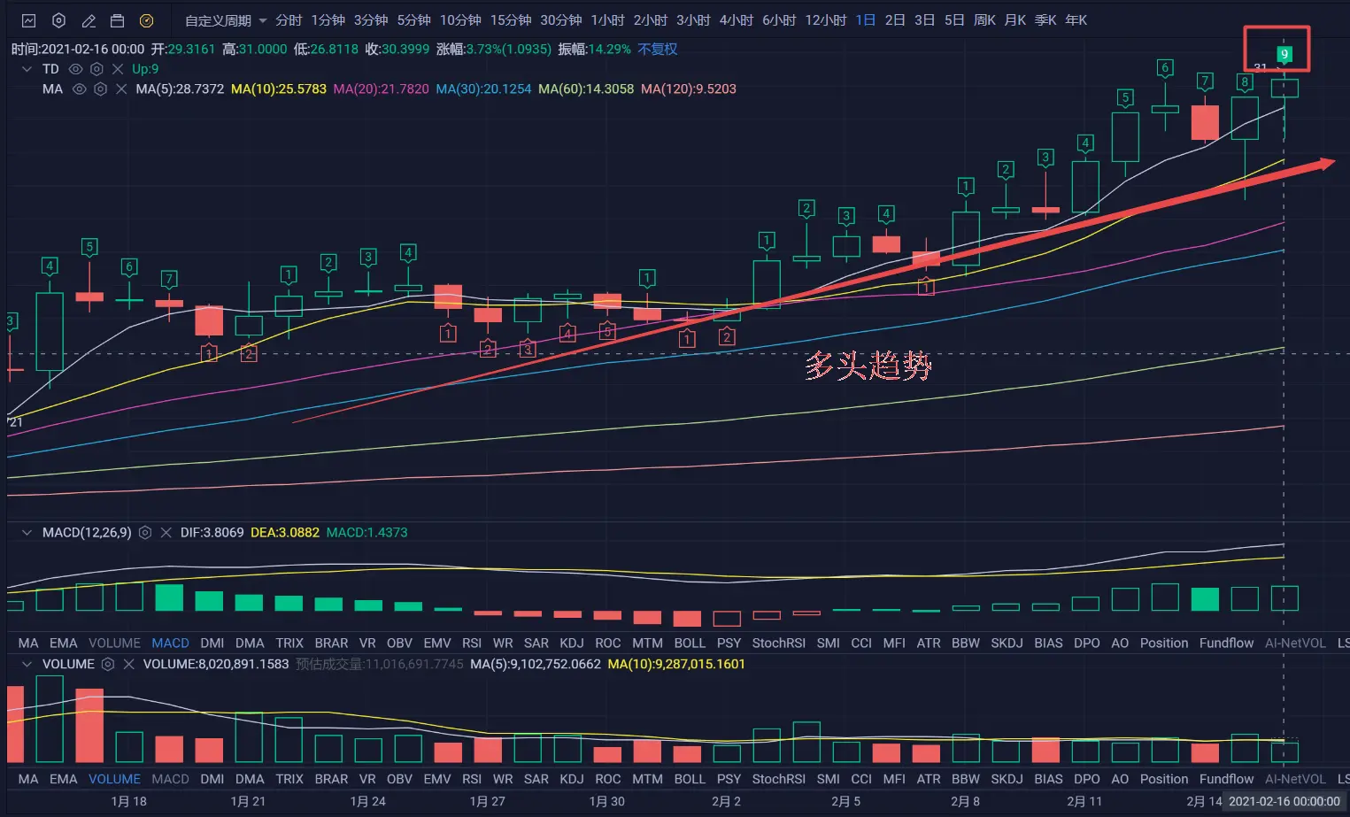The width and height of the screenshot is (1350, 817).
Task: Click the DEA:3.0882 MACD readout
Action: 285,533
